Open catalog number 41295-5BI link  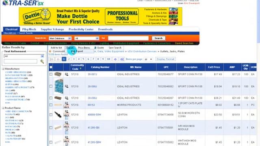pyautogui.click(x=93, y=128)
